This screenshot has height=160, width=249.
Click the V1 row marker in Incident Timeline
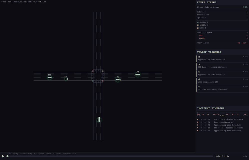pos(197,122)
